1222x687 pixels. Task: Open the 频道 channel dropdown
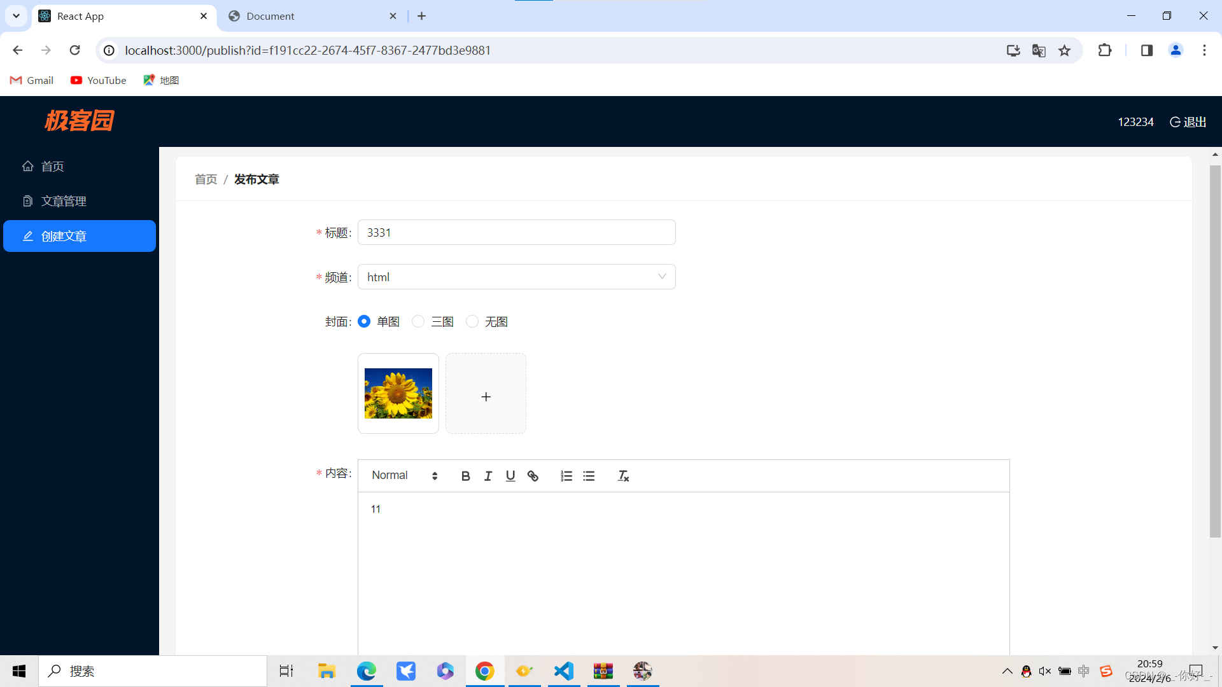point(516,277)
